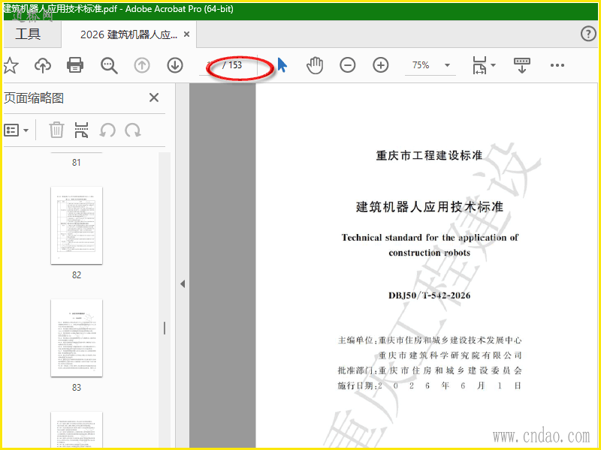Click the keyboard scrolling mode icon
This screenshot has width=601, height=450.
point(522,65)
